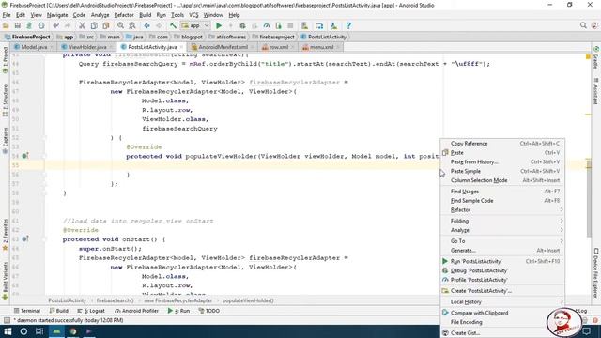Screen dimensions: 601x338
Task: Expand the Go To submenu
Action: (502, 241)
